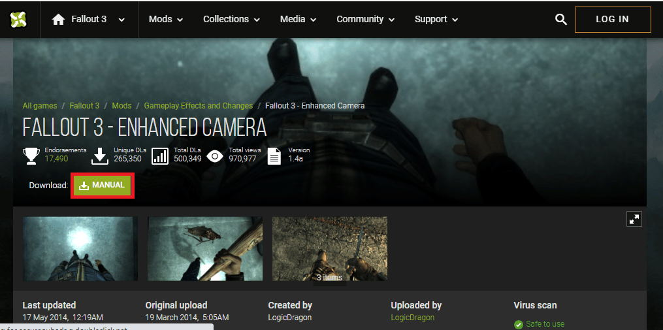Image resolution: width=663 pixels, height=330 pixels.
Task: Open the first screenshot thumbnail with bright sun
Action: [x=80, y=249]
